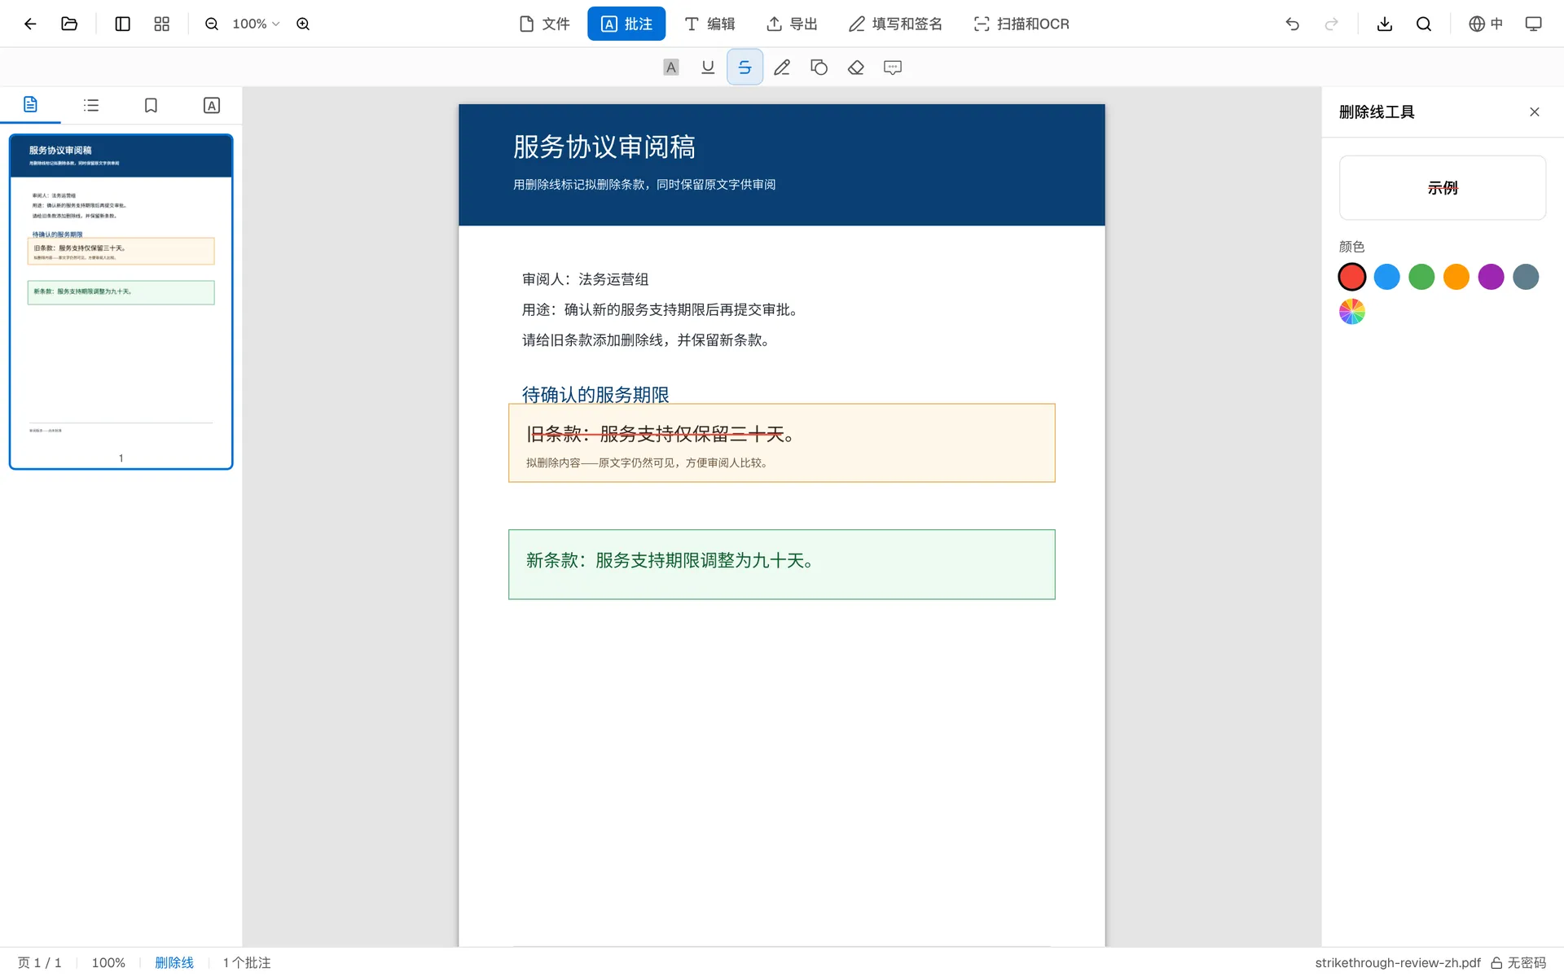Close the 删除线工具 panel
The image size is (1564, 977).
tap(1535, 112)
